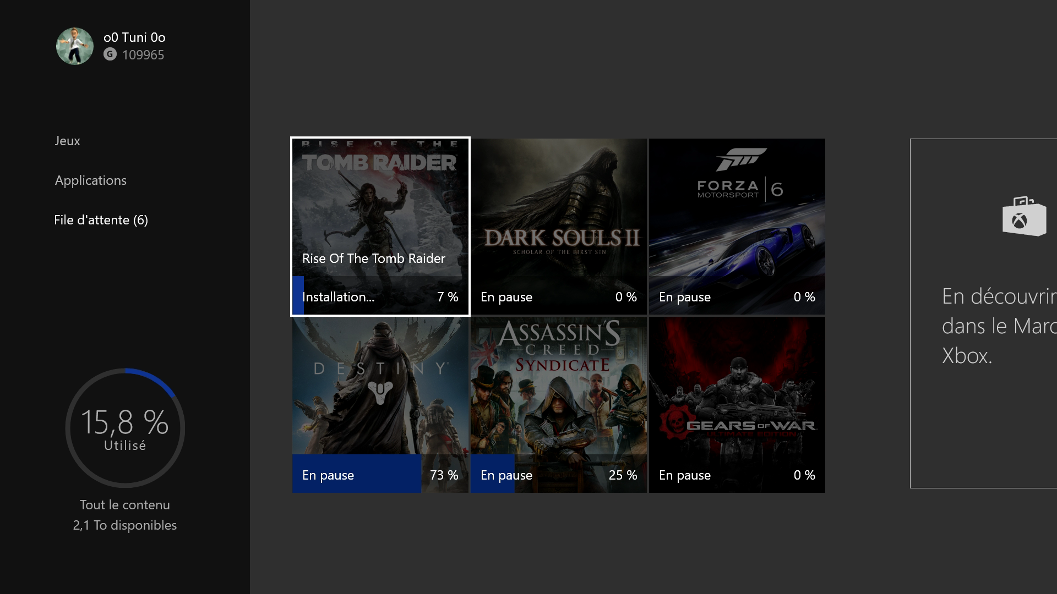Screen dimensions: 1057x594
Task: Click 0 % value on Forza Motorsport 6
Action: [804, 297]
